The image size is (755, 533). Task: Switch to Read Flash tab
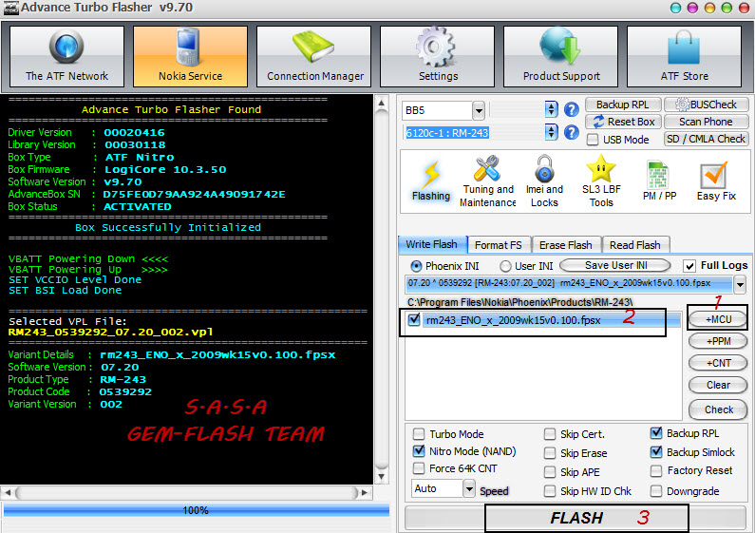click(x=635, y=245)
